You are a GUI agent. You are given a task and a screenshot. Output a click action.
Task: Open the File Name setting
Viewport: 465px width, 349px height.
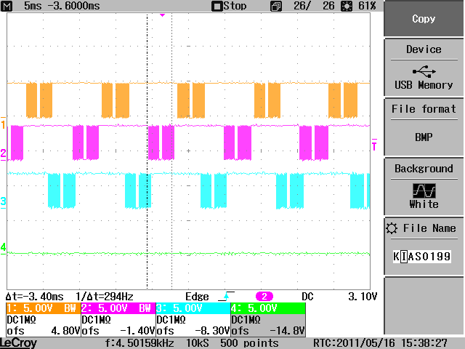click(424, 246)
